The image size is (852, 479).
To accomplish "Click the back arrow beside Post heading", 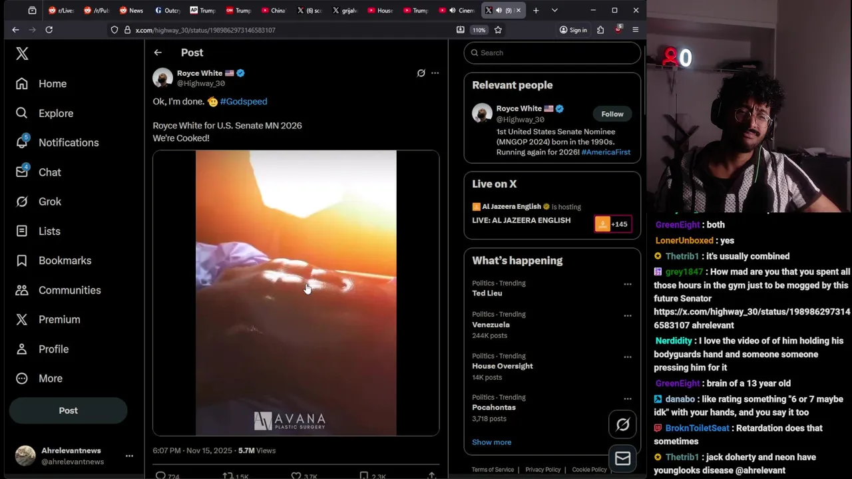I will 158,53.
